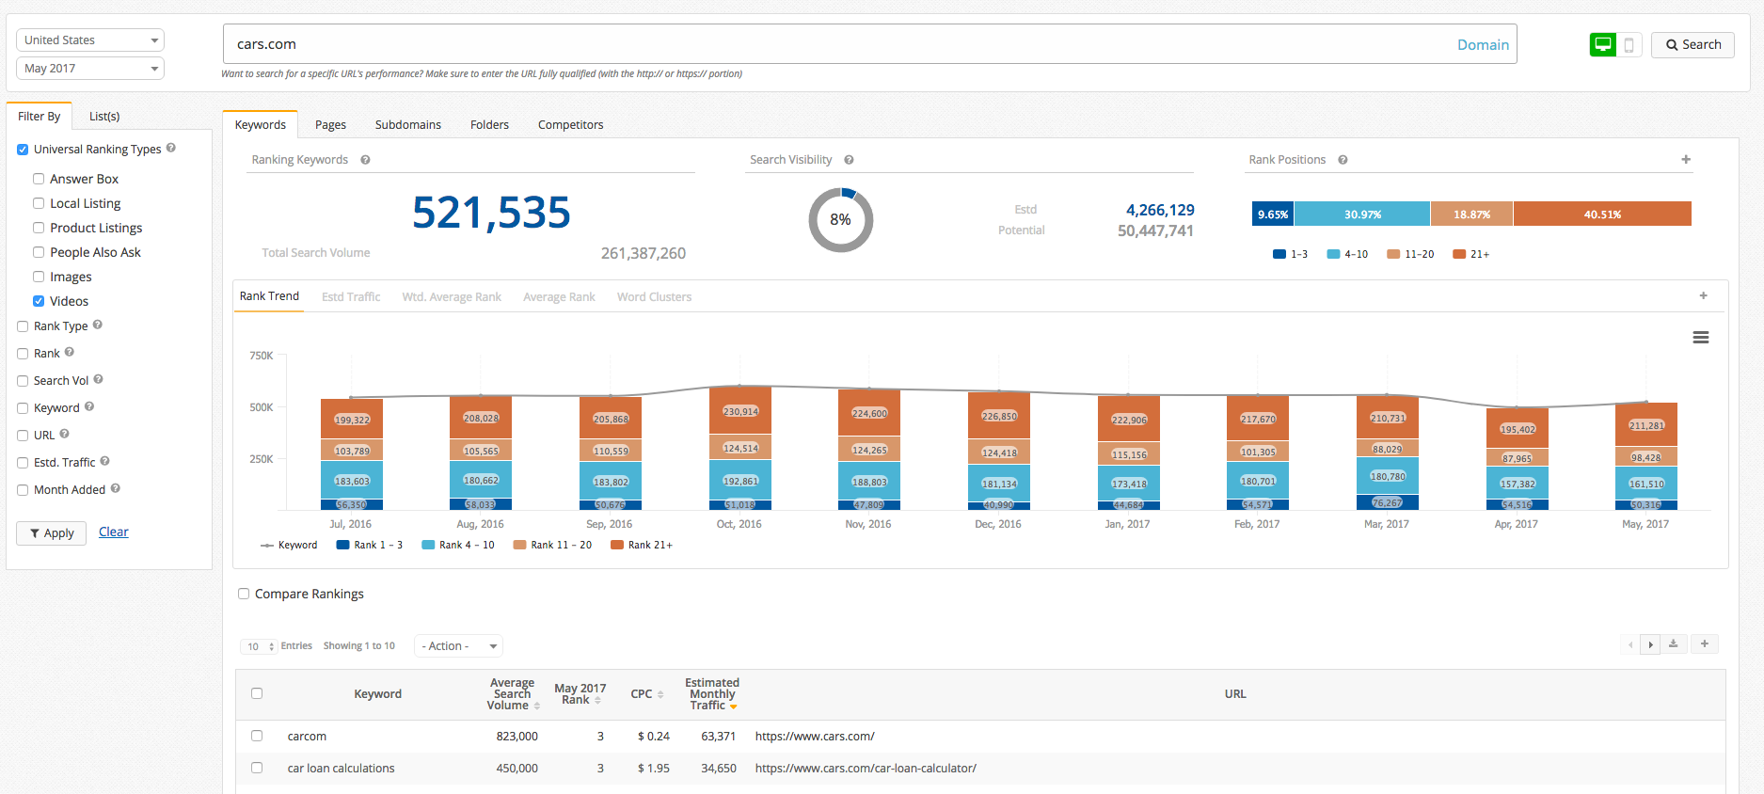The height and width of the screenshot is (794, 1764).
Task: Click help icon beside Rank Type filter
Action: pyautogui.click(x=98, y=325)
